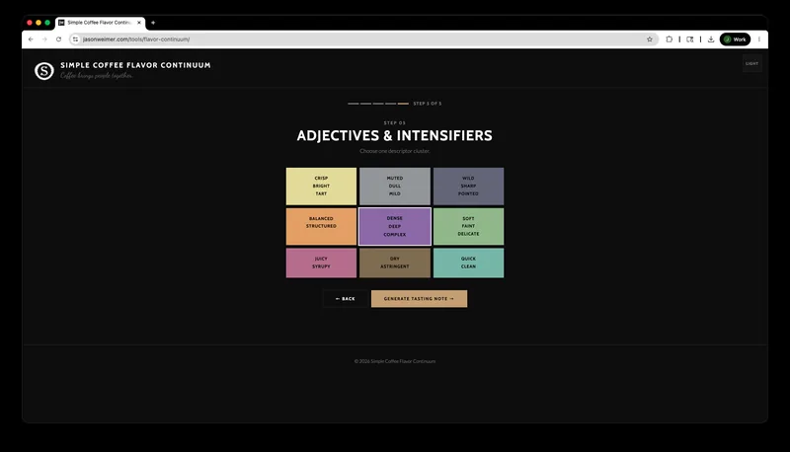Open the Extensions puzzle icon
The image size is (790, 452).
(x=669, y=39)
